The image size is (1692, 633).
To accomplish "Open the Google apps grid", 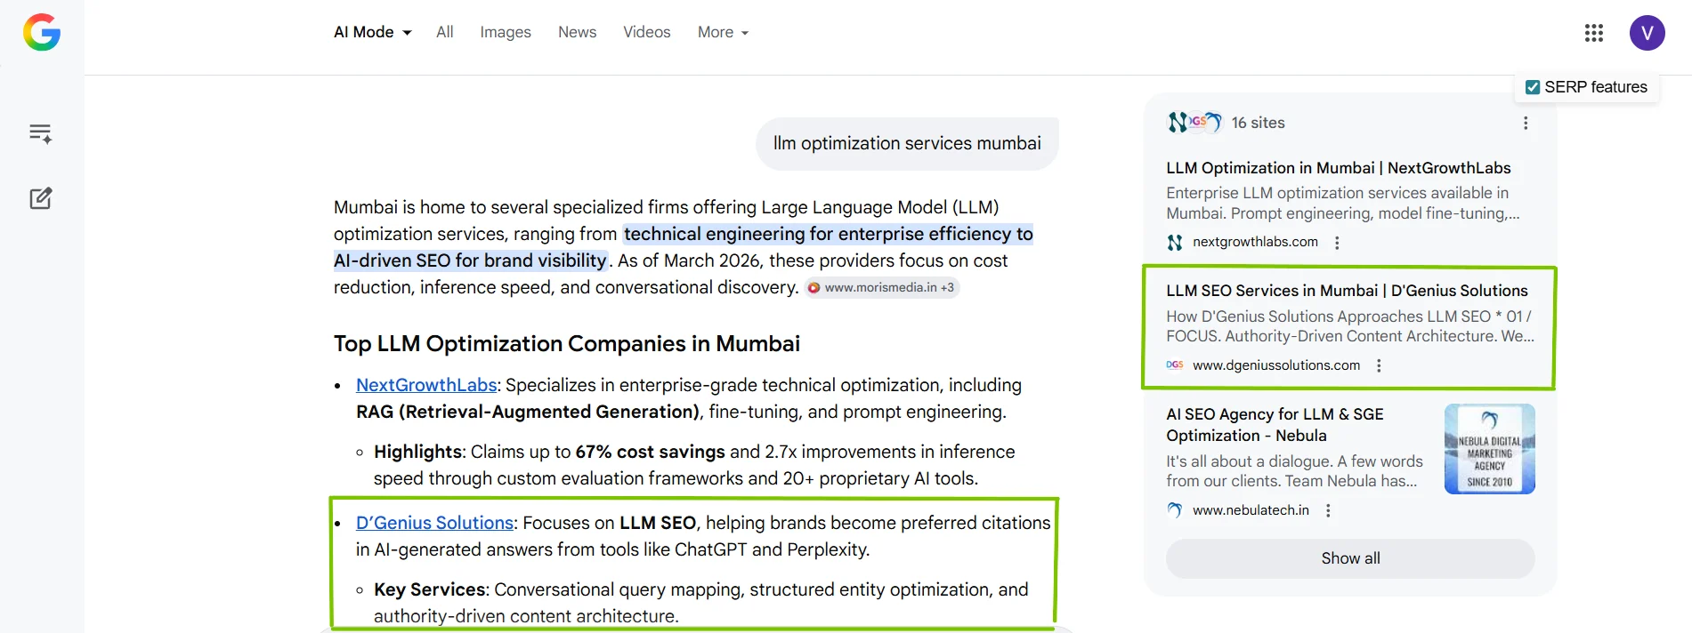I will tap(1594, 33).
